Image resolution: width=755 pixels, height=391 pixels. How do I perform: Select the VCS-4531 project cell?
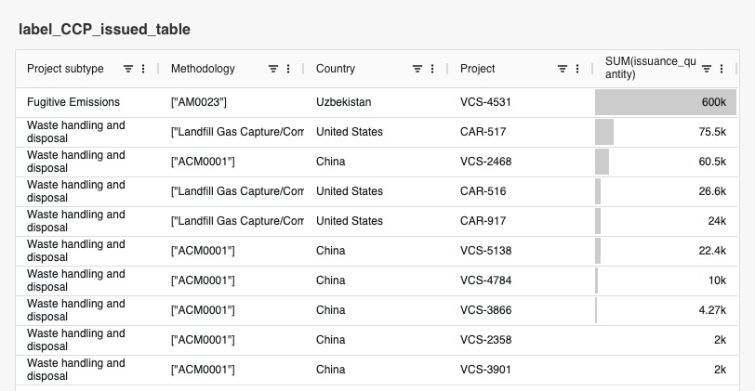click(x=485, y=102)
